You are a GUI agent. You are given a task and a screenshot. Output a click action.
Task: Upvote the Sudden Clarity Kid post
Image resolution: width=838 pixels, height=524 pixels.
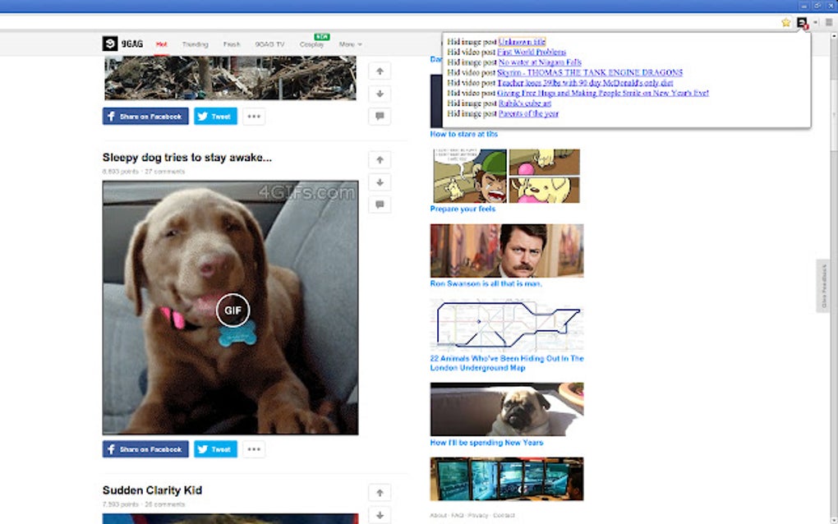(x=380, y=493)
